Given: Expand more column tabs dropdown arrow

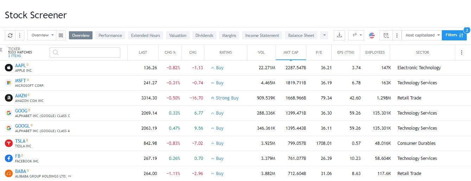Looking at the screenshot, I should (x=324, y=35).
